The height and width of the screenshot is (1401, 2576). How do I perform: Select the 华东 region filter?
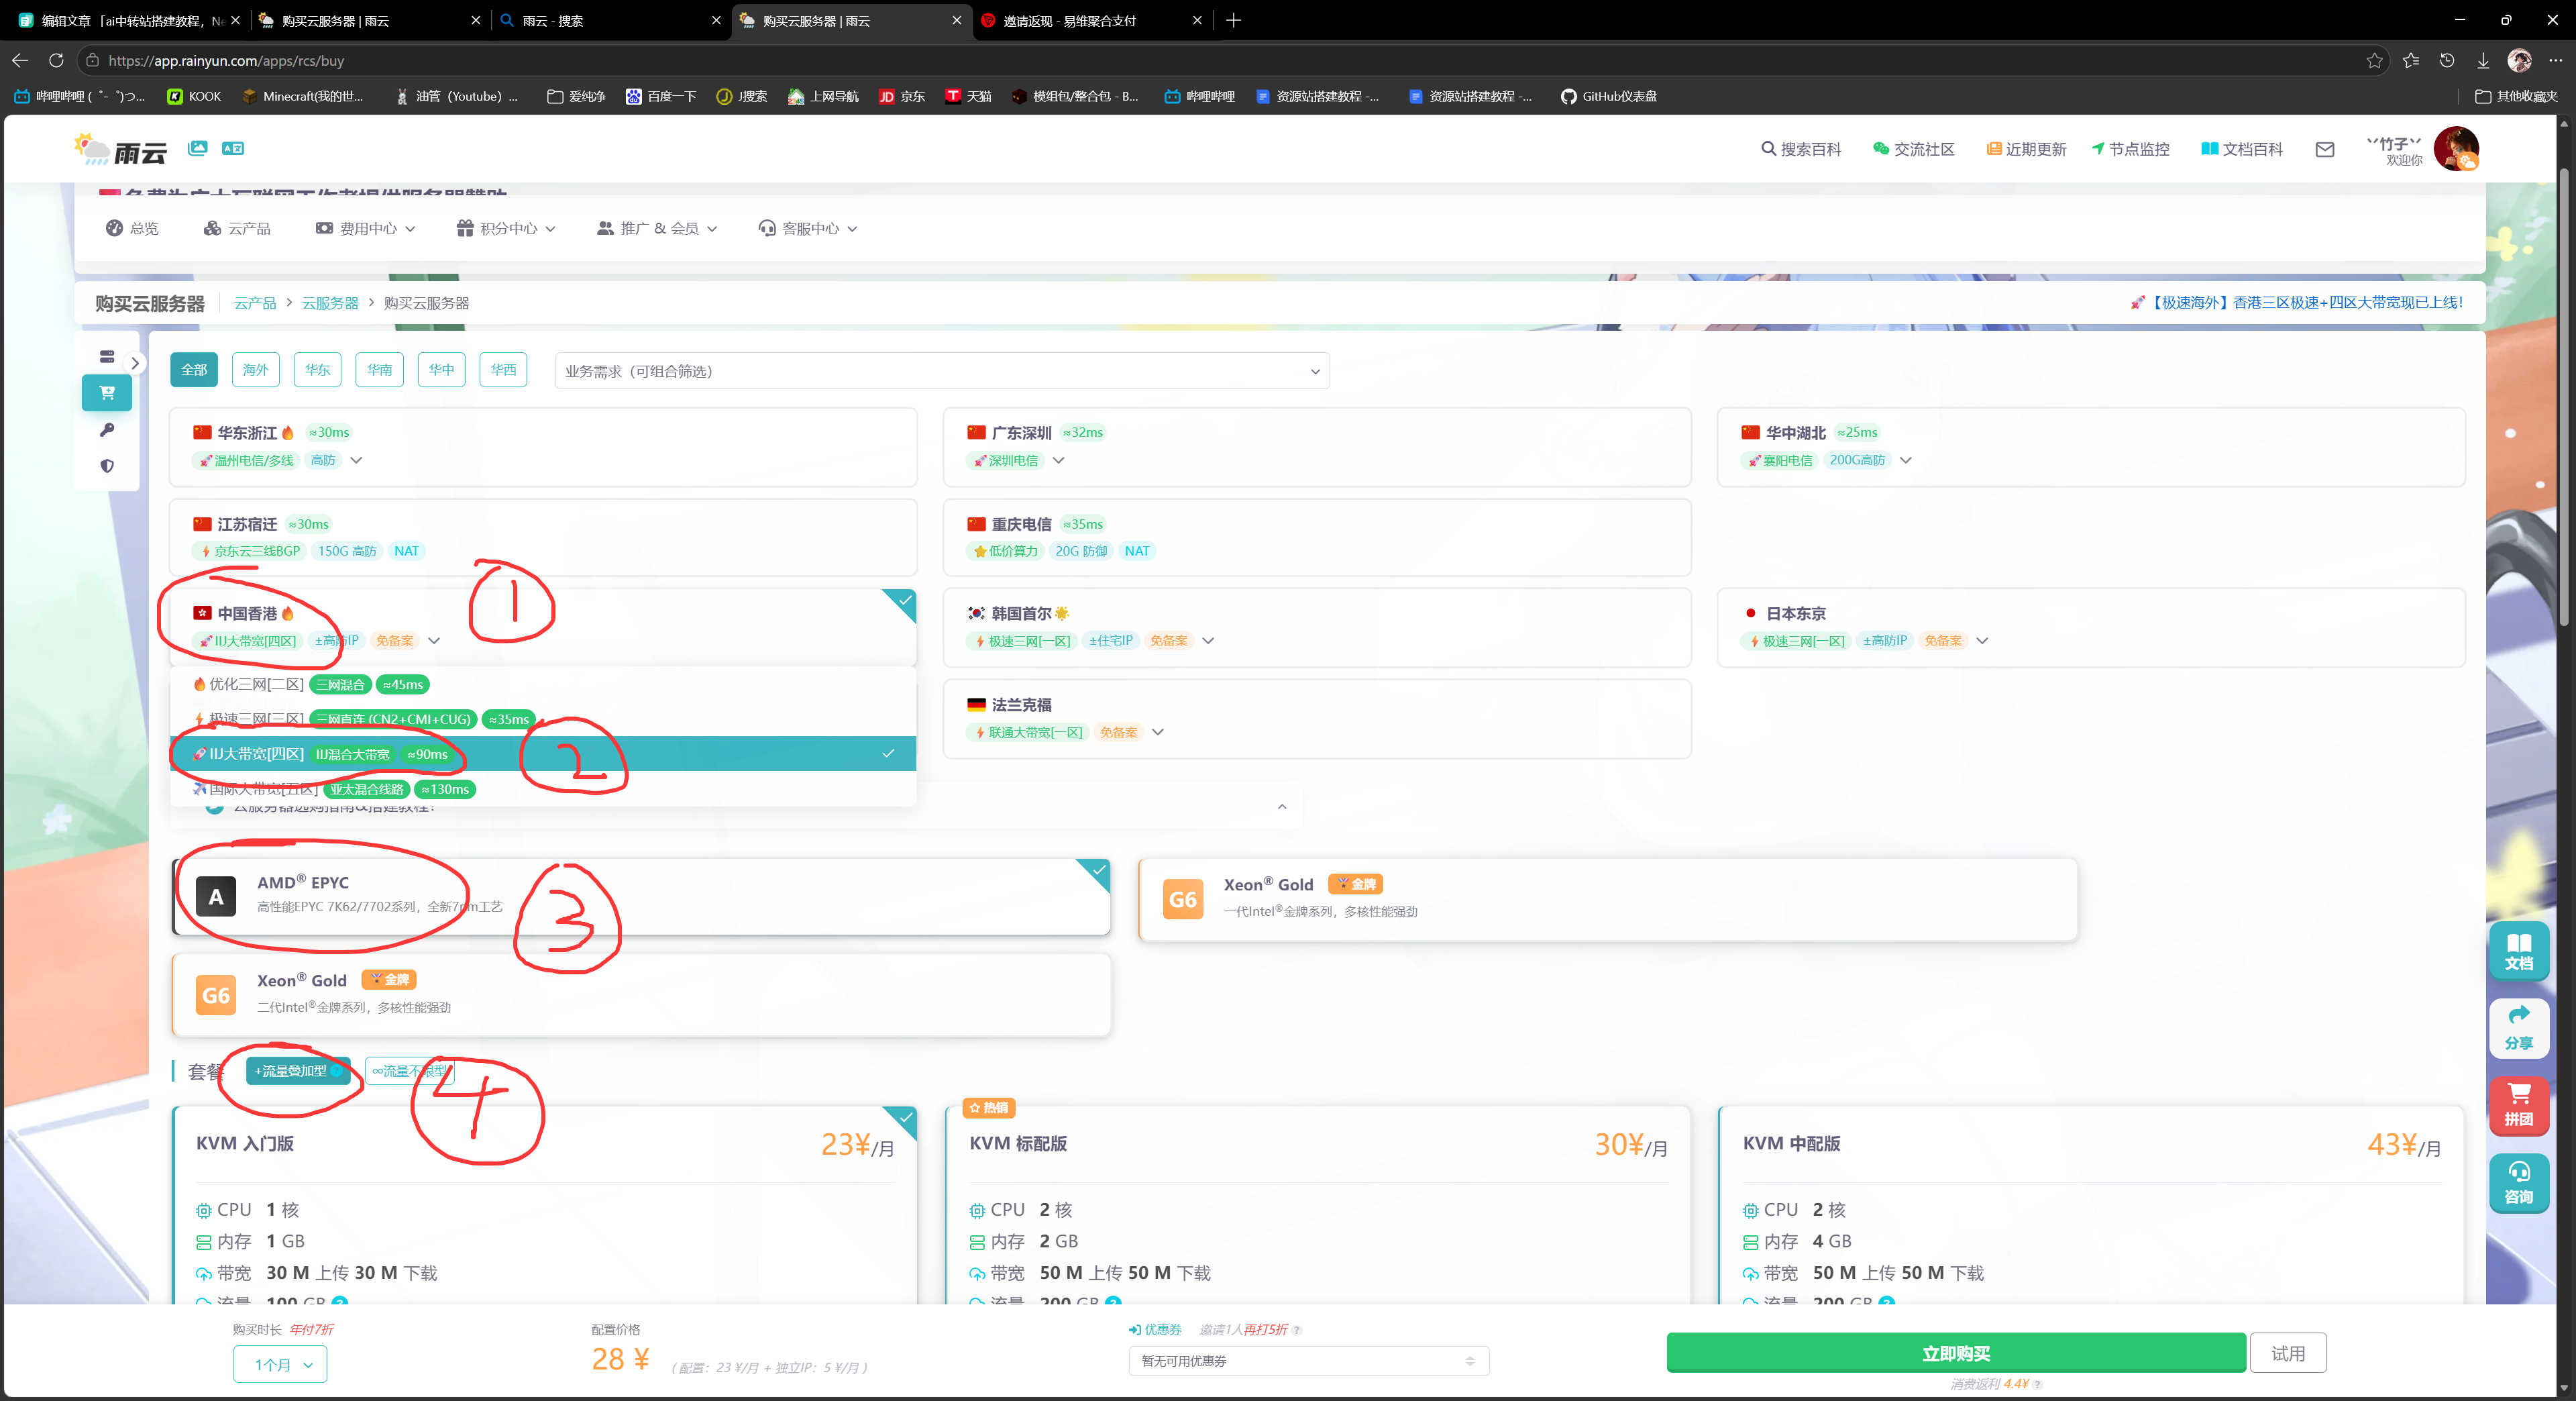tap(318, 370)
